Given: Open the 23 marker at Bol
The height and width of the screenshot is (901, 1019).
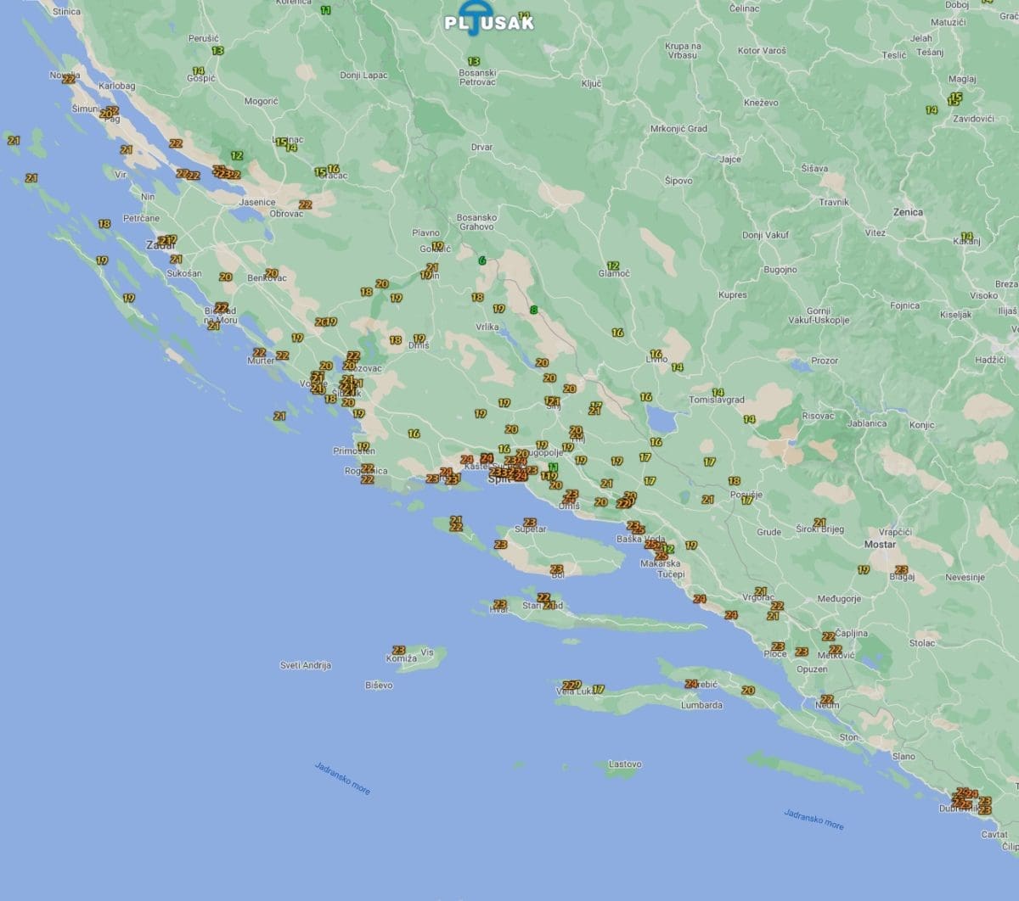Looking at the screenshot, I should 557,569.
